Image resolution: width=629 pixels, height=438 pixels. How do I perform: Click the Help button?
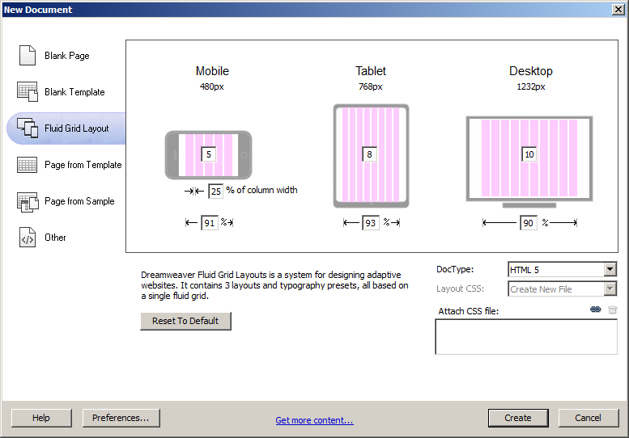coord(41,418)
